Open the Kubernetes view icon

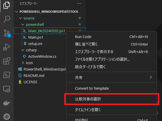tap(7, 117)
